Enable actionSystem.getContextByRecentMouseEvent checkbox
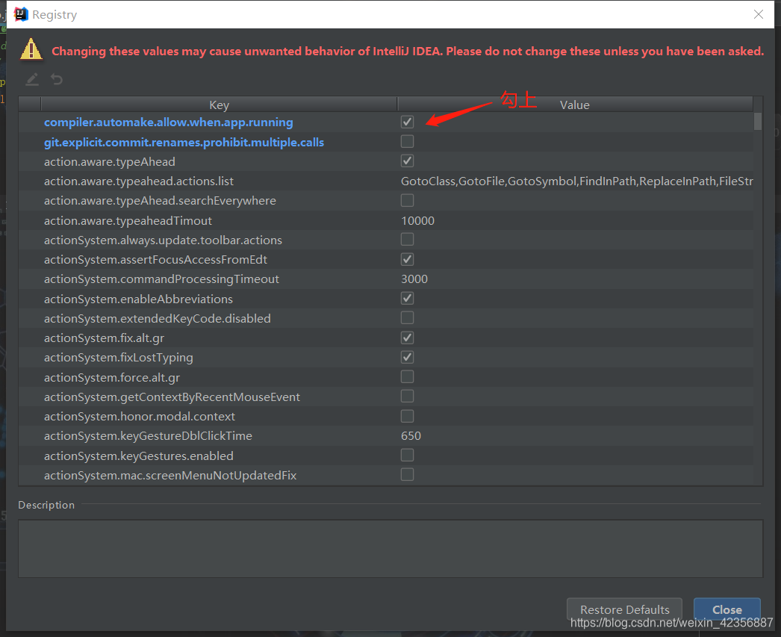 tap(407, 397)
